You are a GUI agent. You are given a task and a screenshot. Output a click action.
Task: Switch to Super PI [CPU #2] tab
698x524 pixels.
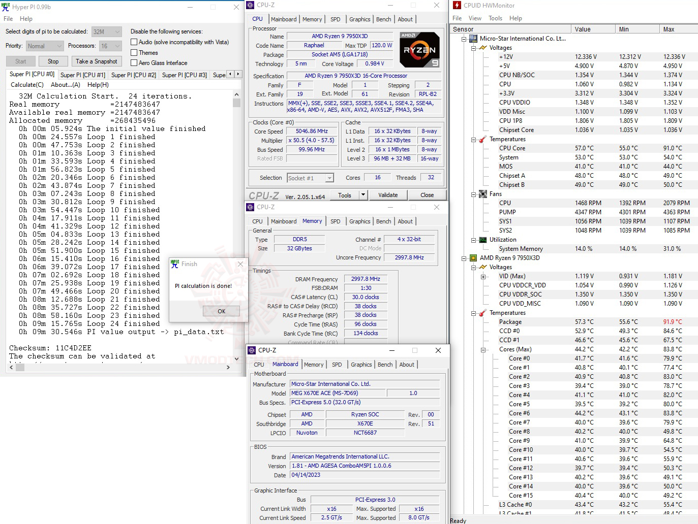(134, 75)
